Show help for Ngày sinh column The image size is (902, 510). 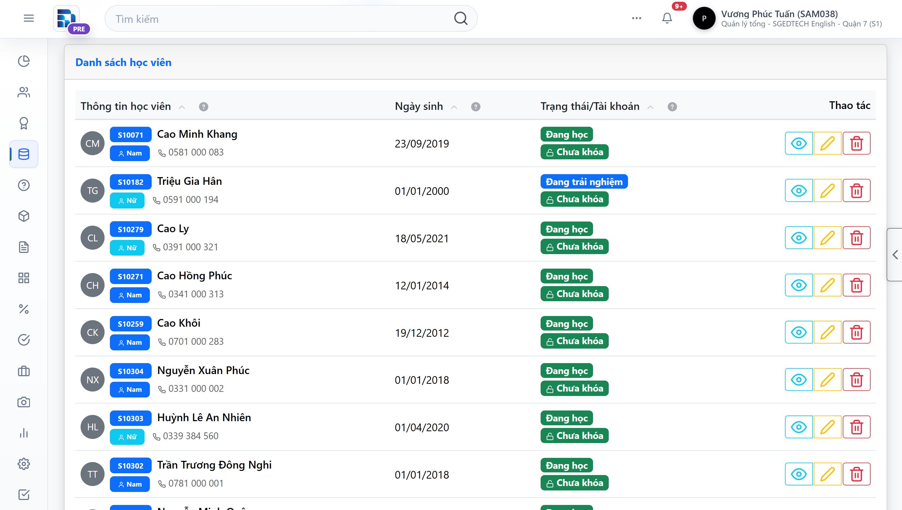pyautogui.click(x=476, y=107)
